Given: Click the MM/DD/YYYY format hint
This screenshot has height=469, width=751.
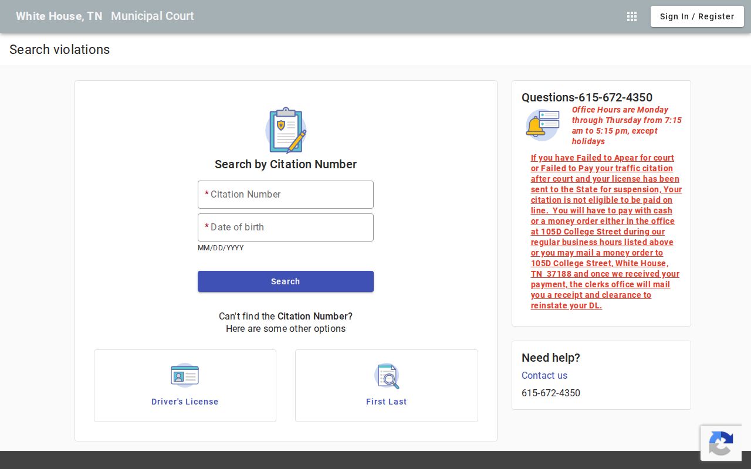Looking at the screenshot, I should [x=221, y=248].
